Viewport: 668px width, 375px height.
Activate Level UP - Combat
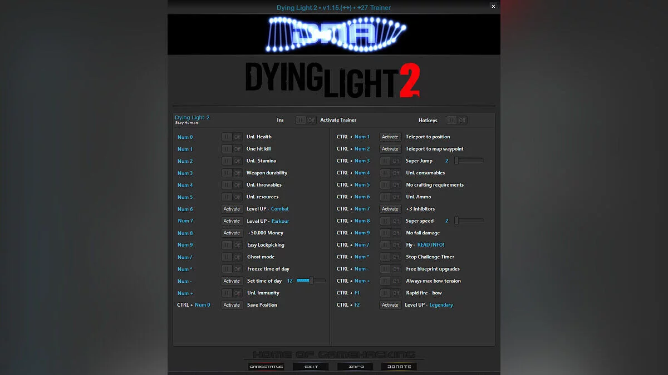(232, 209)
